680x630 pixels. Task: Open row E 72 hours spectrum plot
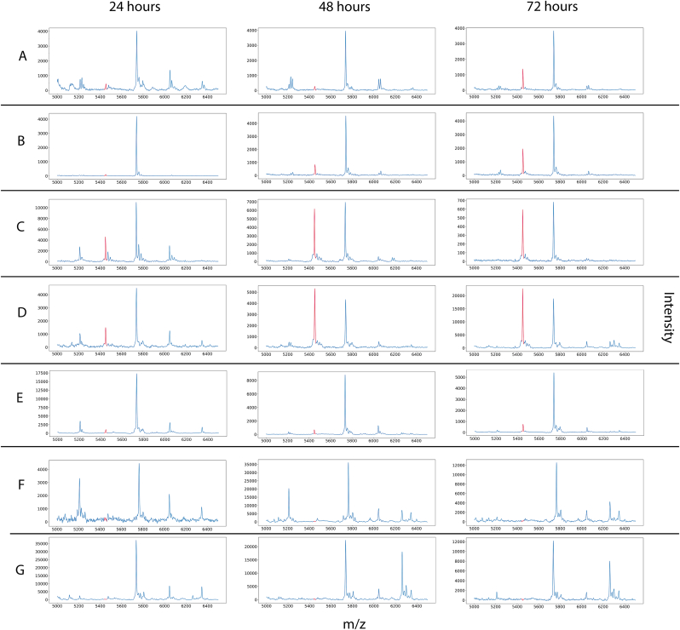click(555, 403)
